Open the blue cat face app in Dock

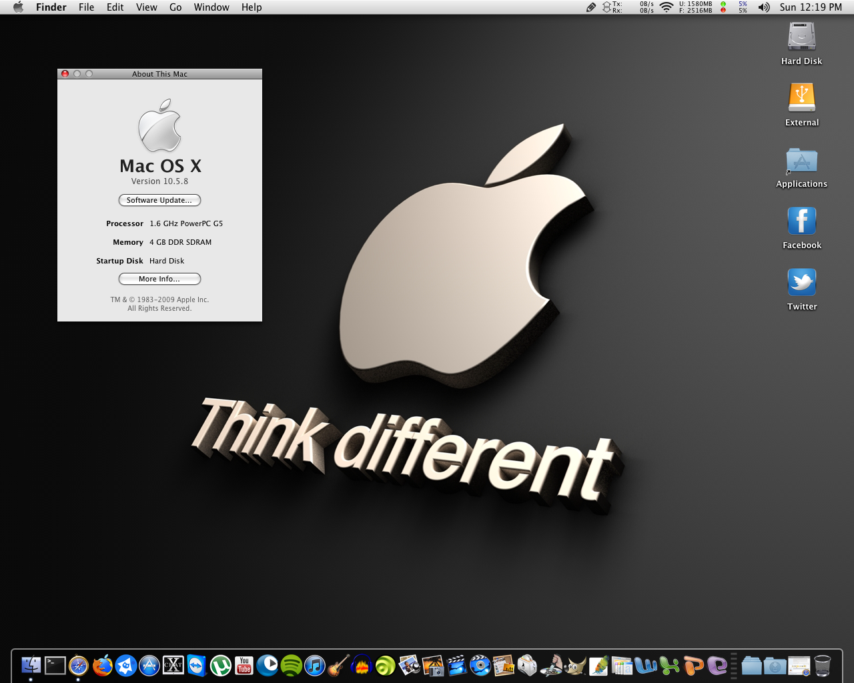point(125,665)
